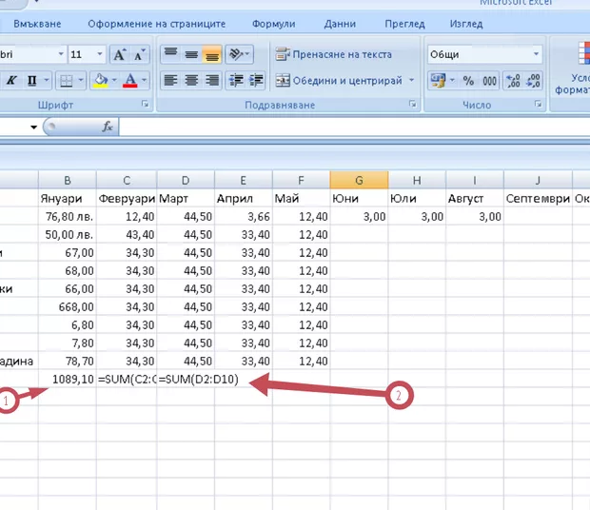Open the font size dropdown
Viewport: 590px width, 510px height.
click(x=103, y=55)
